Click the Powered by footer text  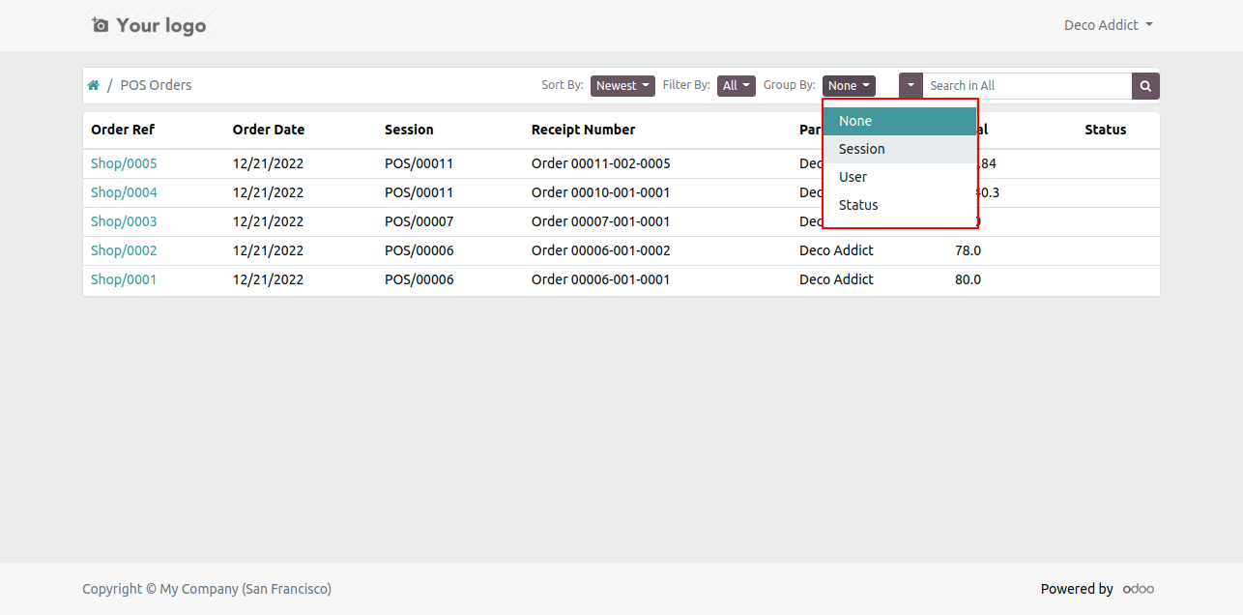point(1077,589)
